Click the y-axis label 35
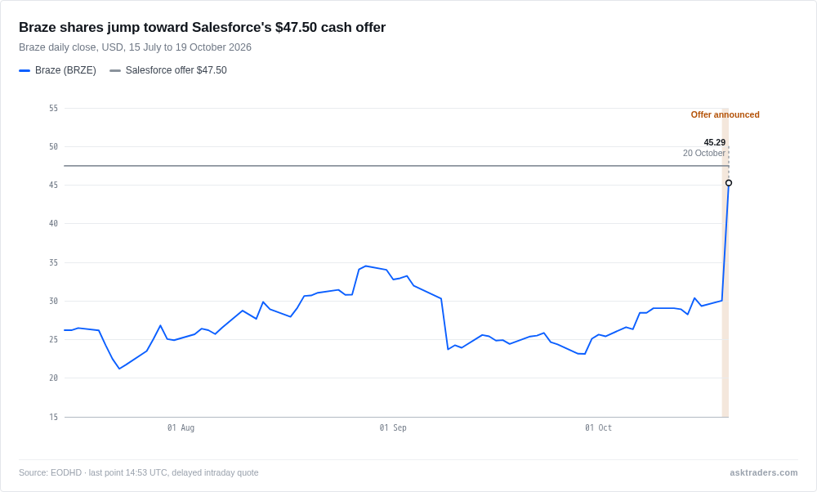Viewport: 817px width, 492px height. click(54, 262)
